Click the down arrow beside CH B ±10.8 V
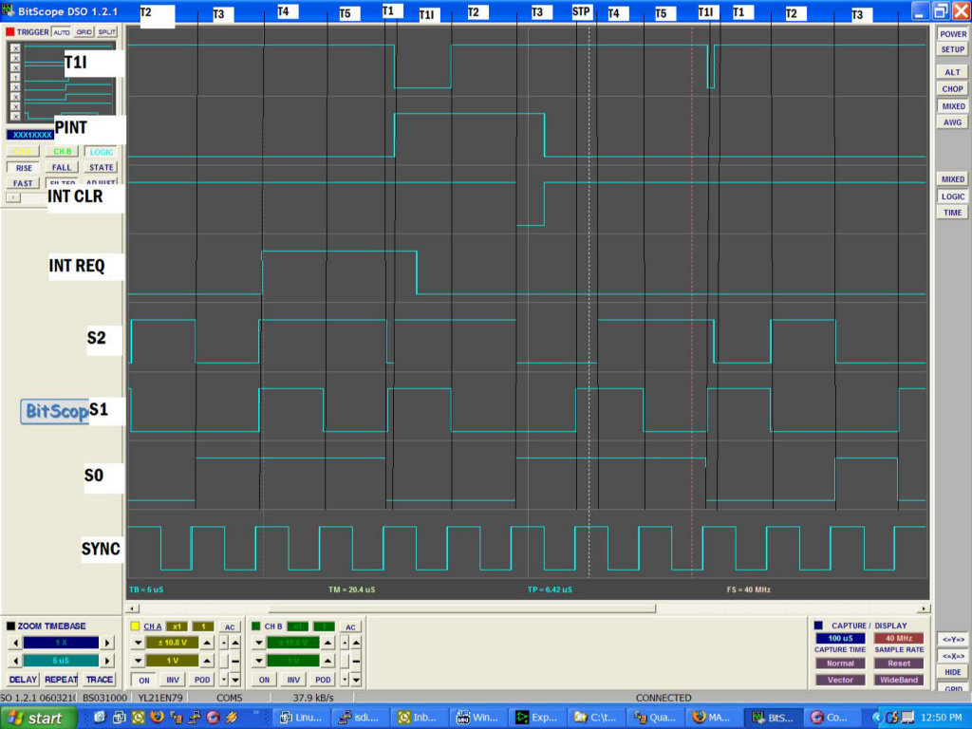Viewport: 972px width, 729px height. 258,643
